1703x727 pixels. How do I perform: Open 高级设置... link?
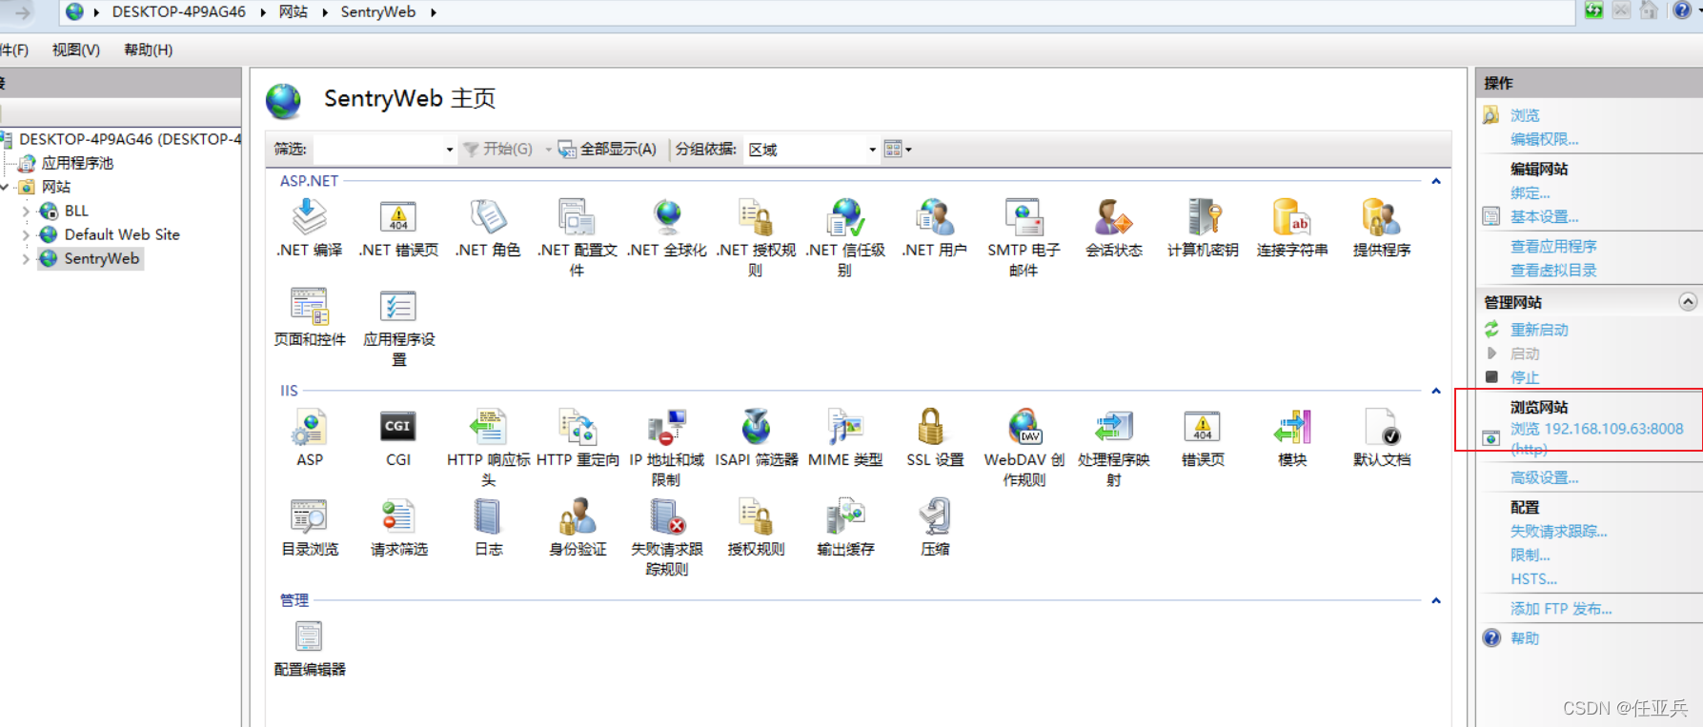pyautogui.click(x=1544, y=477)
